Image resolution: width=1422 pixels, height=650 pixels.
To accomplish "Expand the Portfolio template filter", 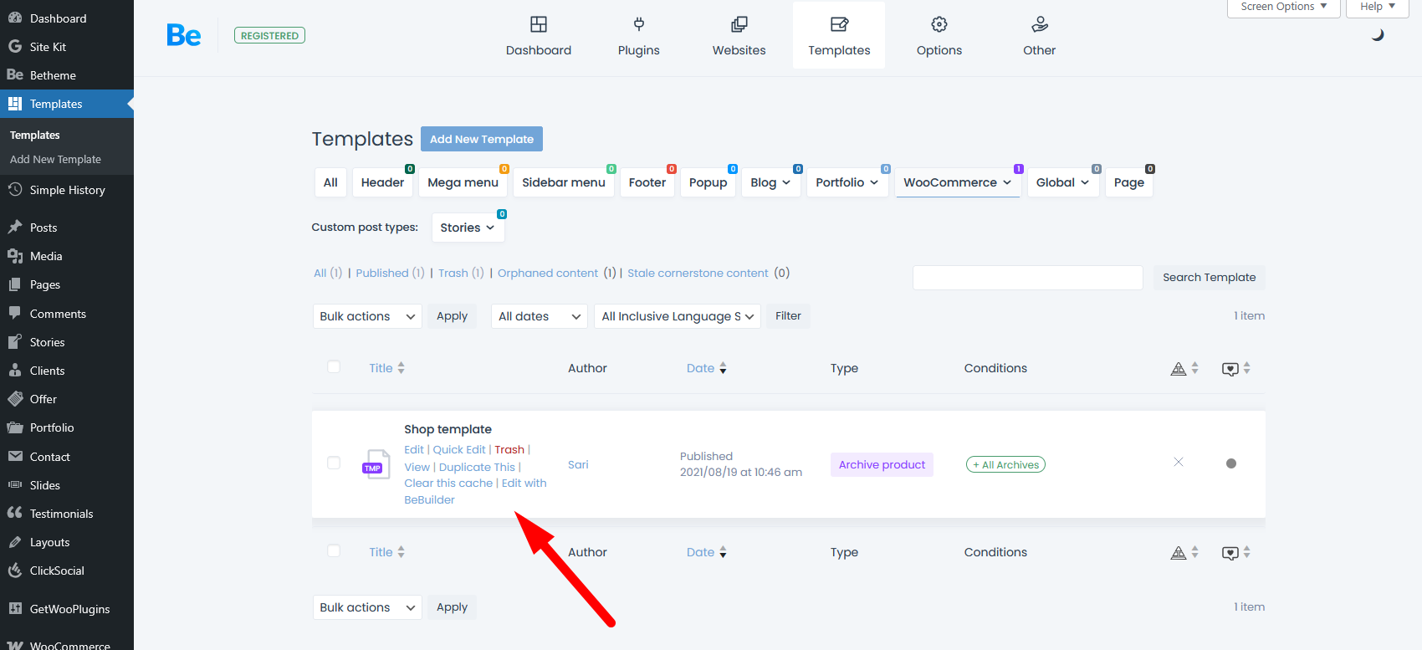I will 847,182.
